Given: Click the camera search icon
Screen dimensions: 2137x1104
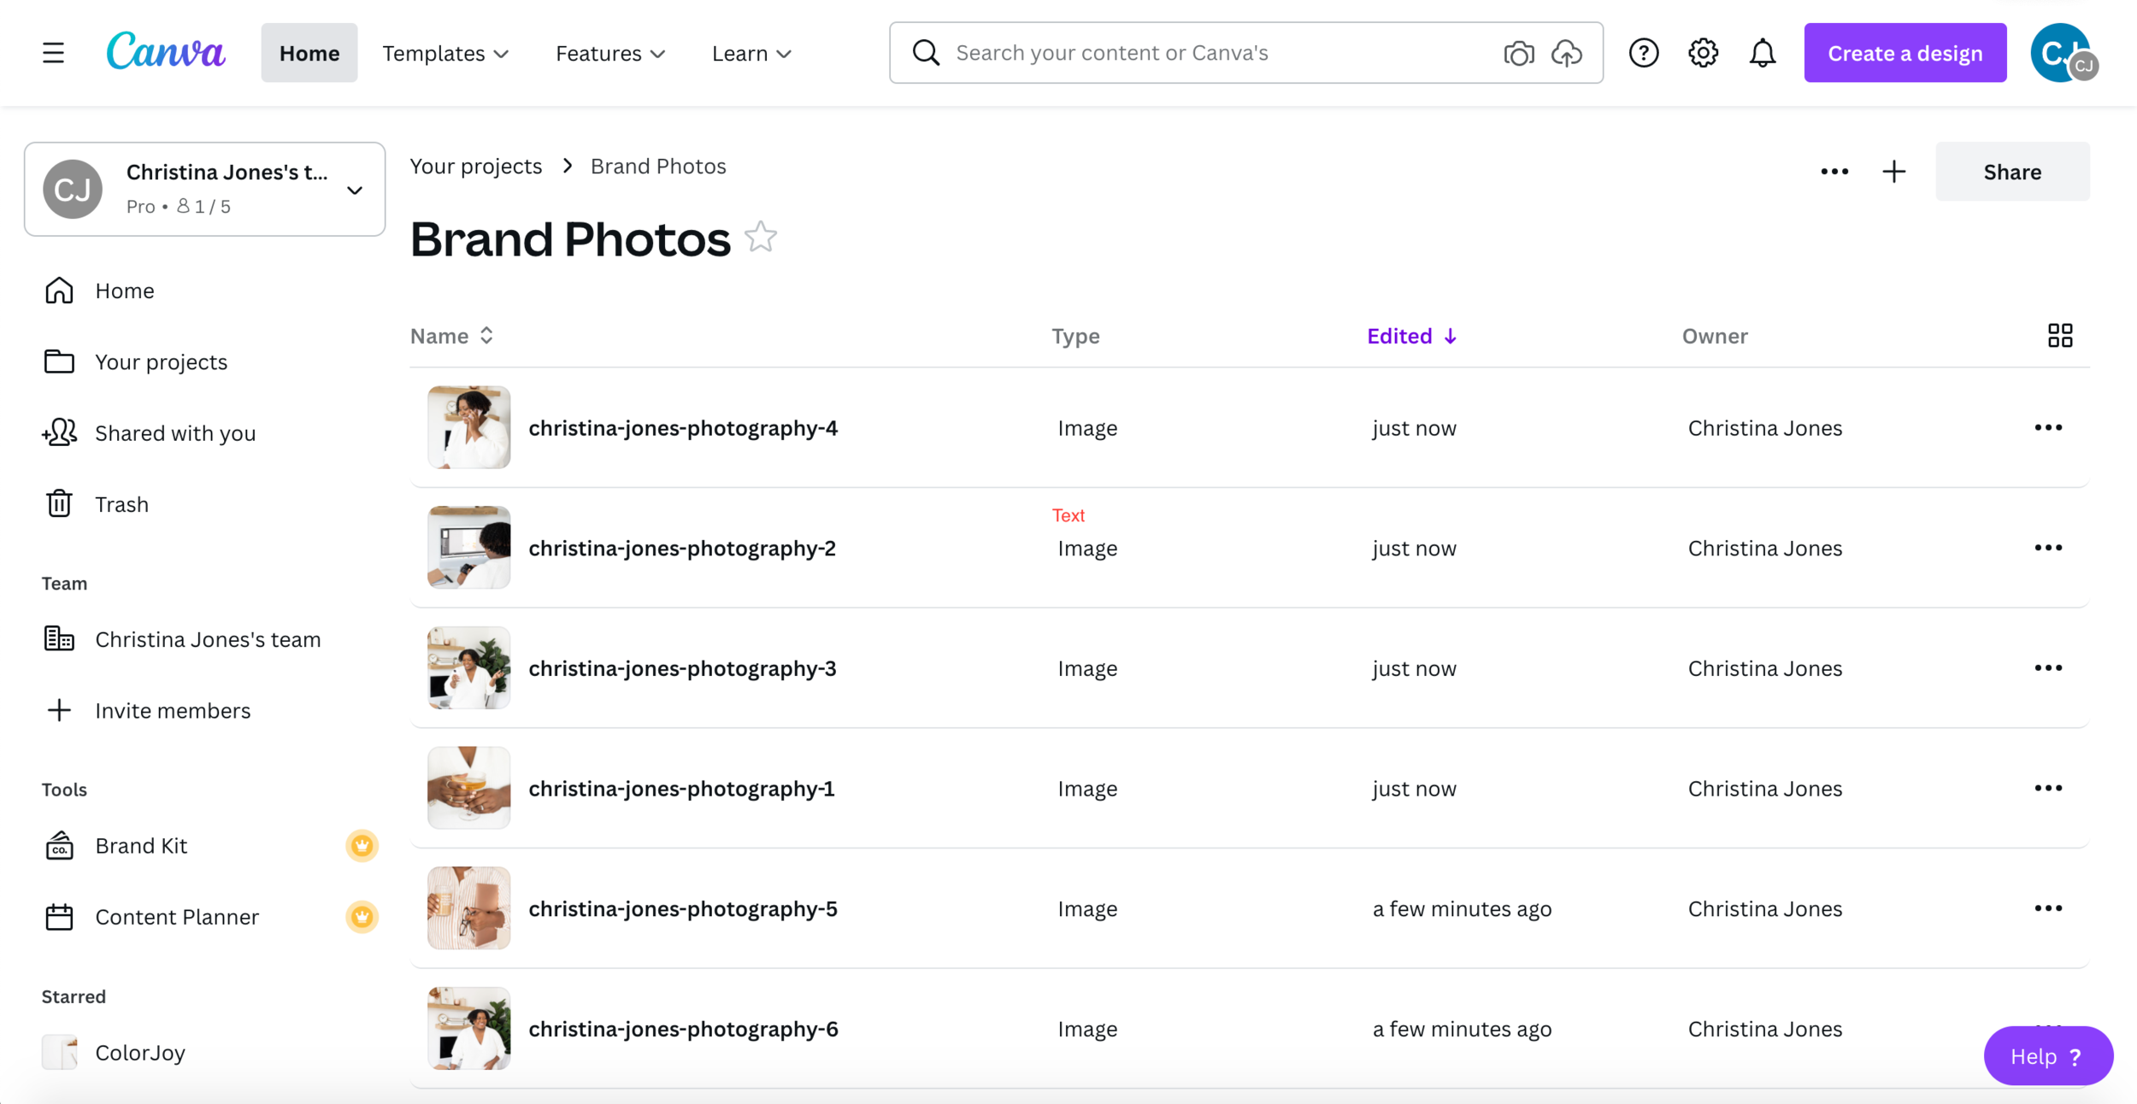Looking at the screenshot, I should point(1518,53).
